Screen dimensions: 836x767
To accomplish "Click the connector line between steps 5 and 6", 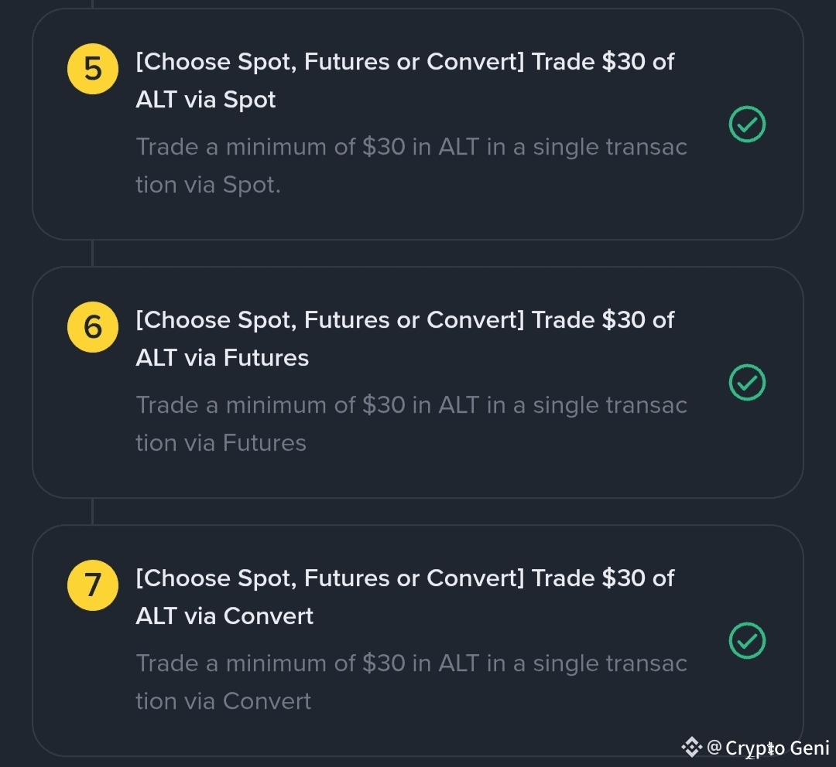I will point(92,253).
